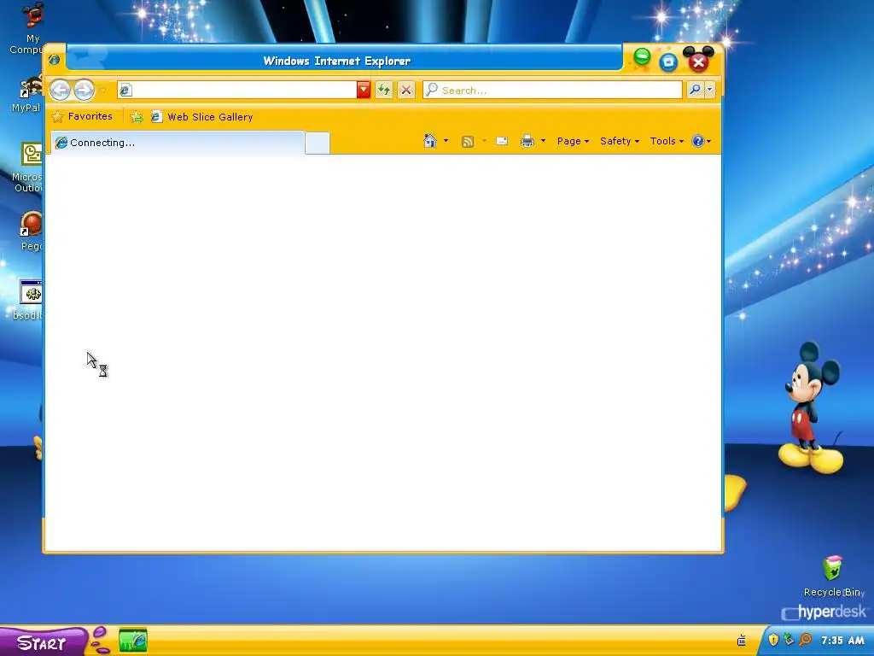Viewport: 874px width, 656px height.
Task: Close Internet Explorer with Mickey-ears X
Action: pos(698,61)
